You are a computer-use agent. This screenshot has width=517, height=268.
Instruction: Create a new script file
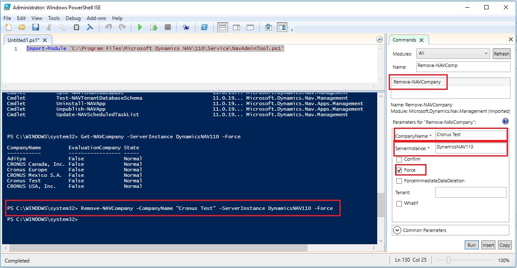pos(8,27)
